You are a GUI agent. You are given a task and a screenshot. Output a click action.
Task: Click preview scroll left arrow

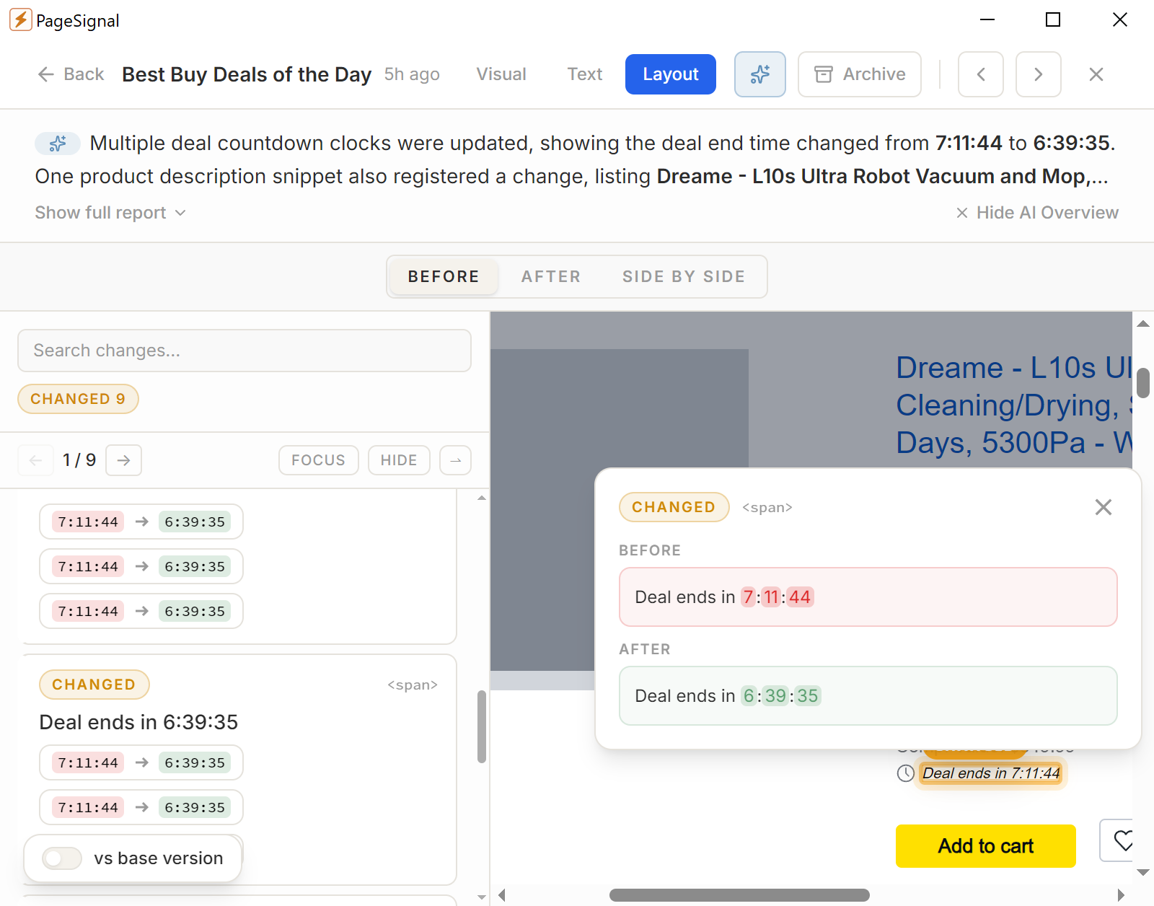click(502, 895)
